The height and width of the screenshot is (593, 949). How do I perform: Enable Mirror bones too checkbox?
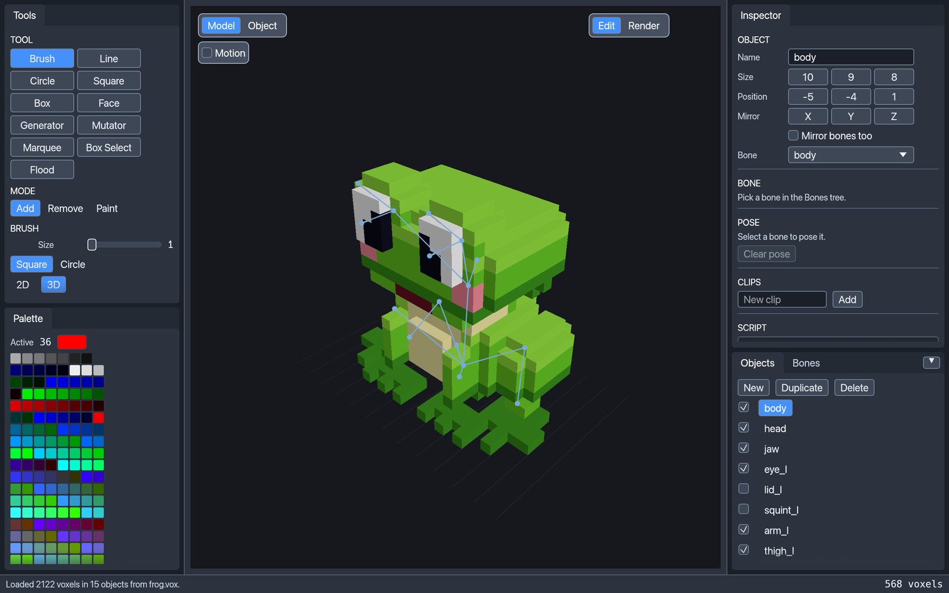(x=793, y=135)
